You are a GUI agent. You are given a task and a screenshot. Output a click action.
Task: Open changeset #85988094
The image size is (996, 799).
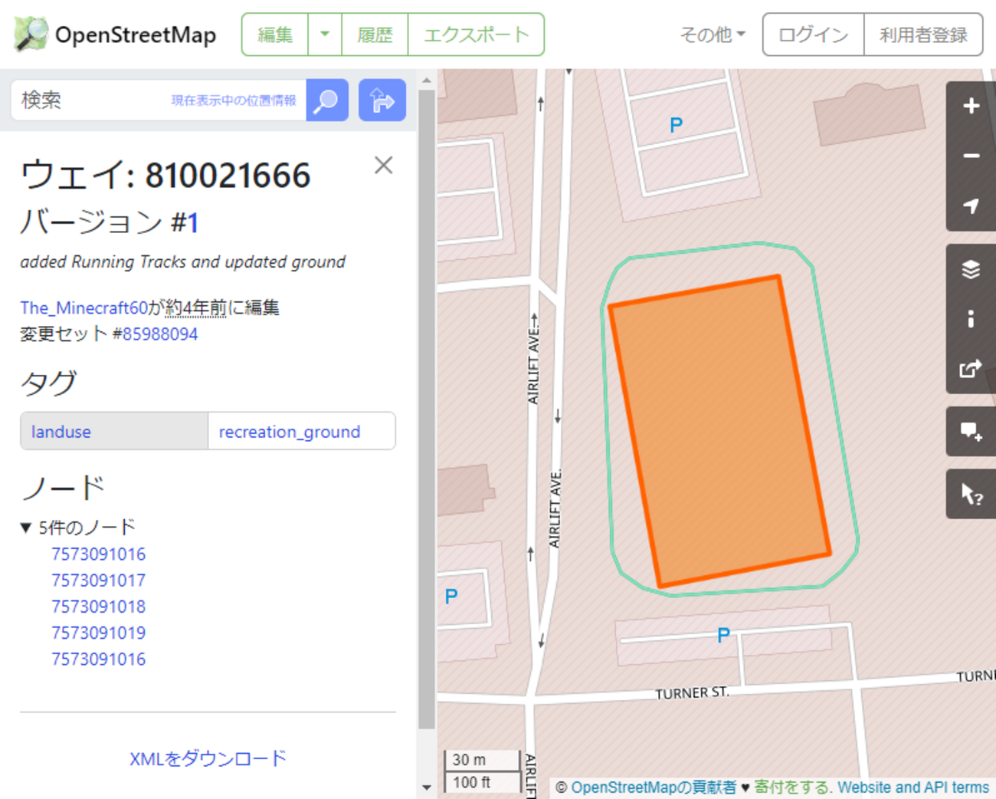[162, 334]
